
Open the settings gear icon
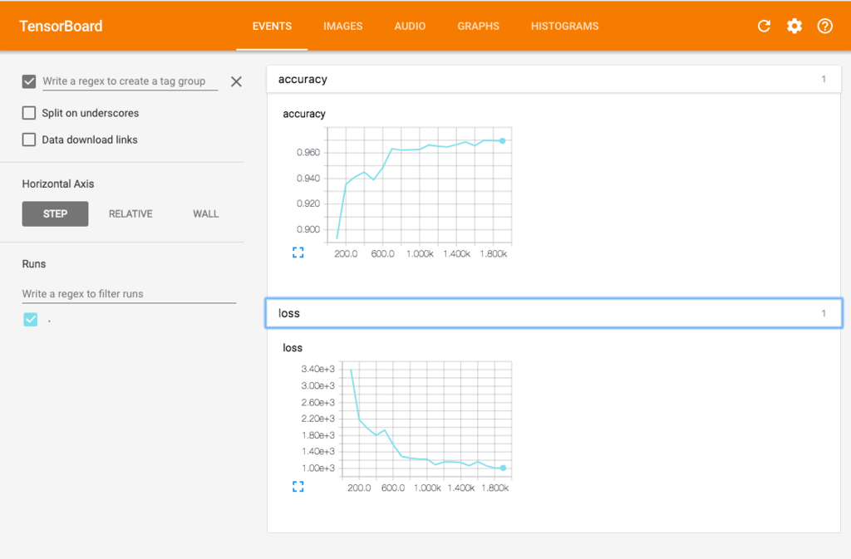(x=794, y=26)
